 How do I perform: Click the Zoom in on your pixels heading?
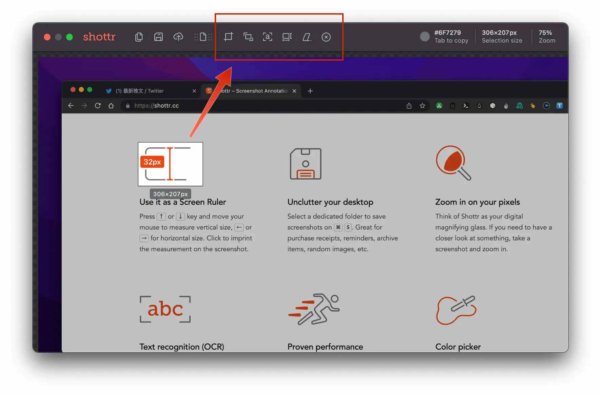click(x=478, y=202)
